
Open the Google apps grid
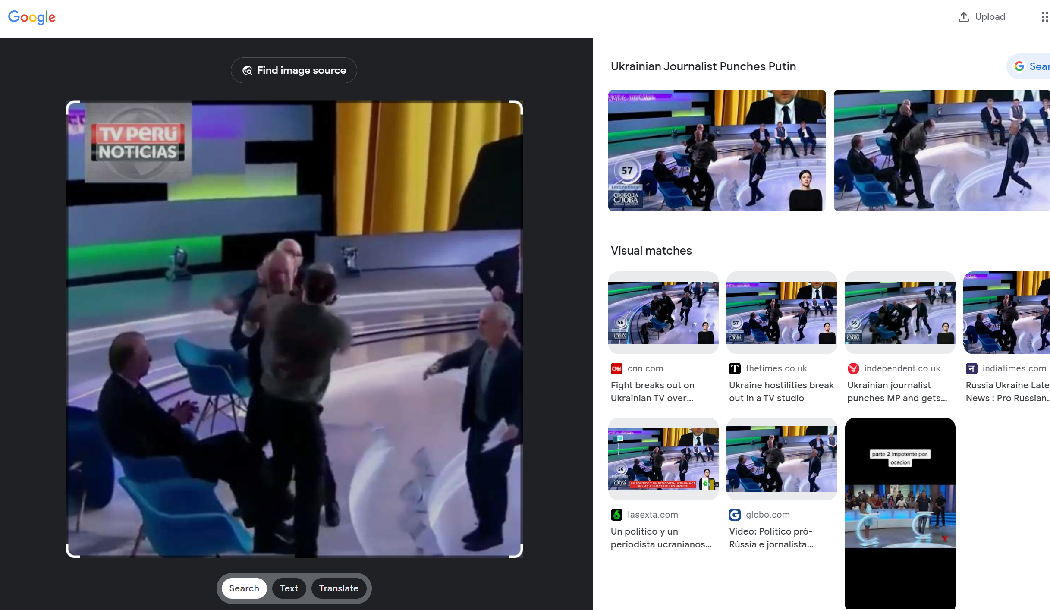(1045, 17)
